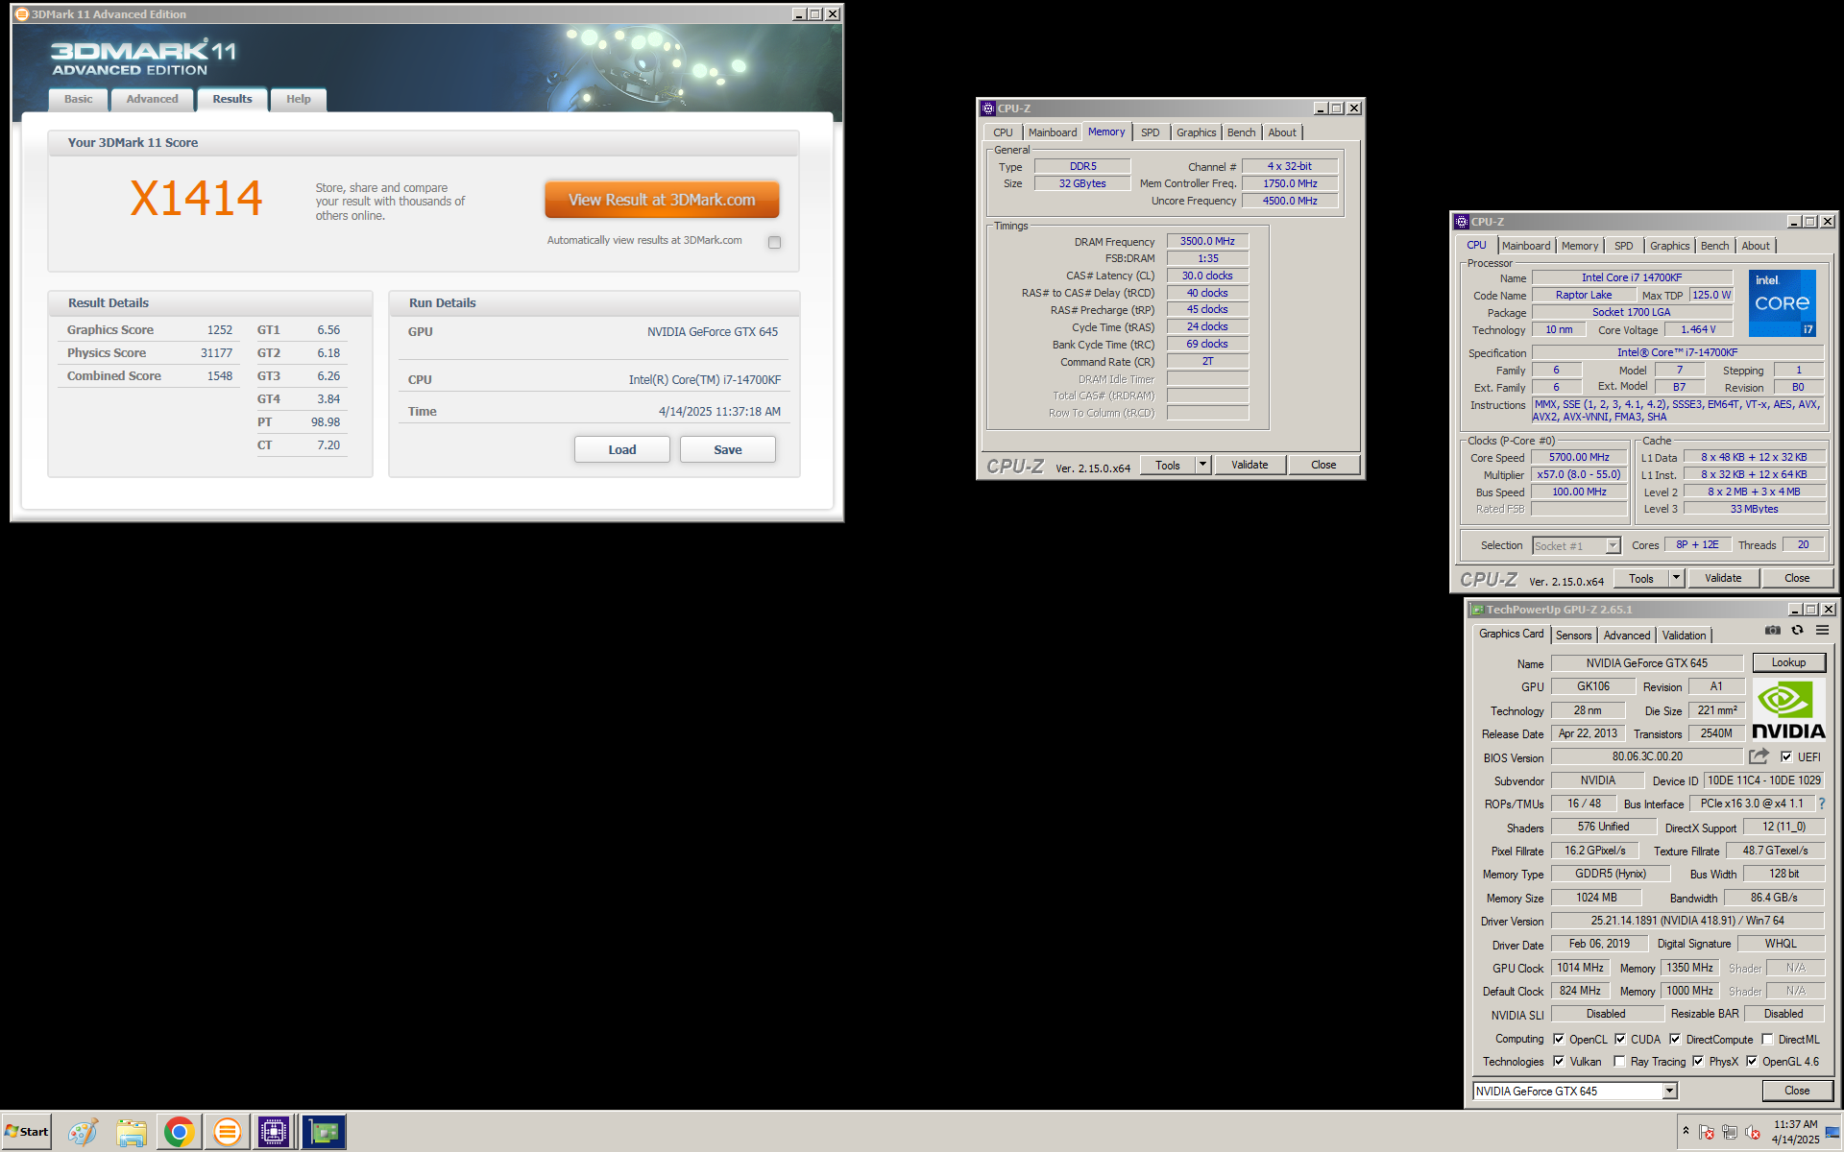Click the CPU-Z CPU window title icon

(x=1462, y=222)
